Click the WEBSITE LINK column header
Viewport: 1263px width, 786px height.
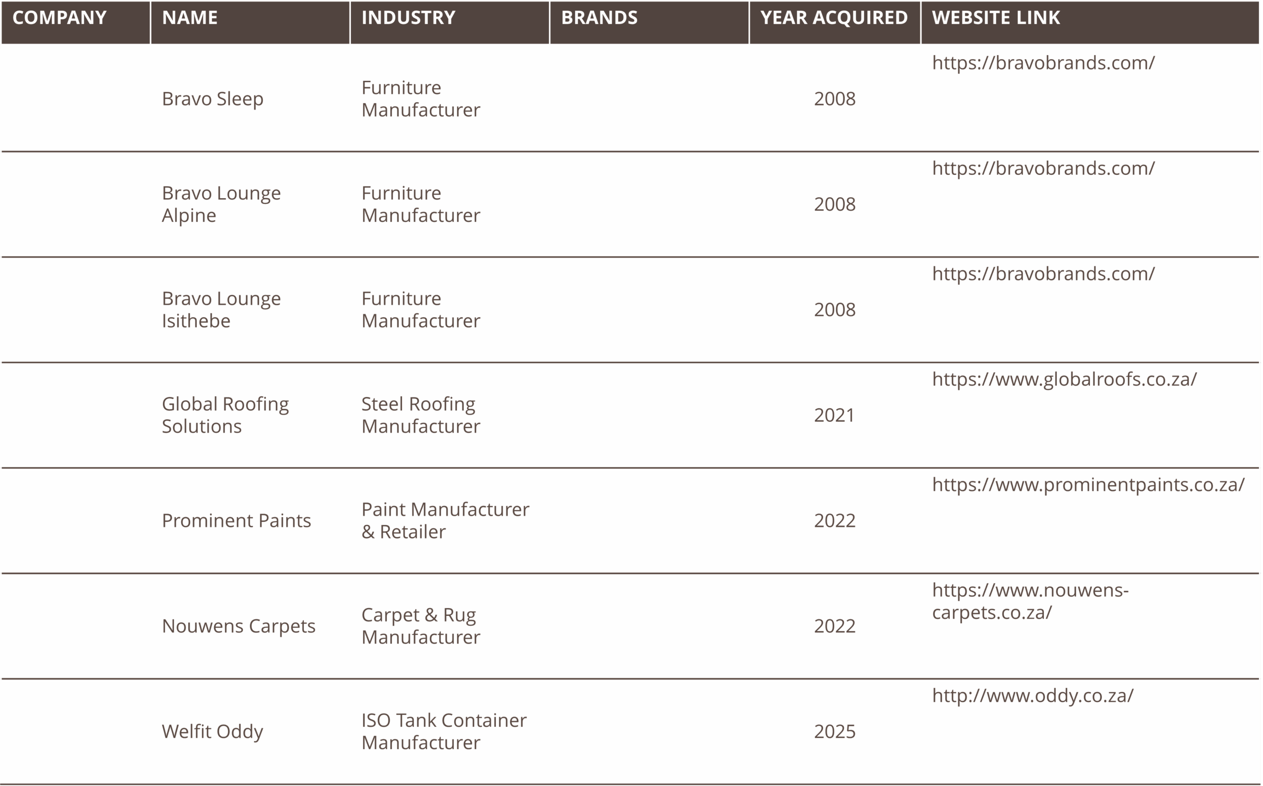996,18
